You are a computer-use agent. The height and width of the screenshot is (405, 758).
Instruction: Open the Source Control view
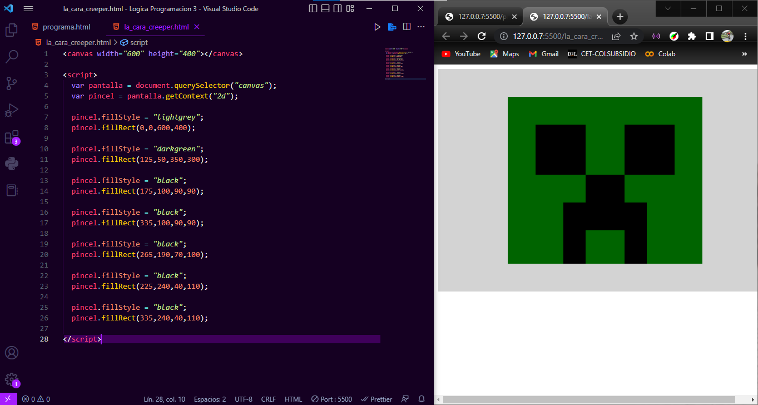(x=12, y=83)
